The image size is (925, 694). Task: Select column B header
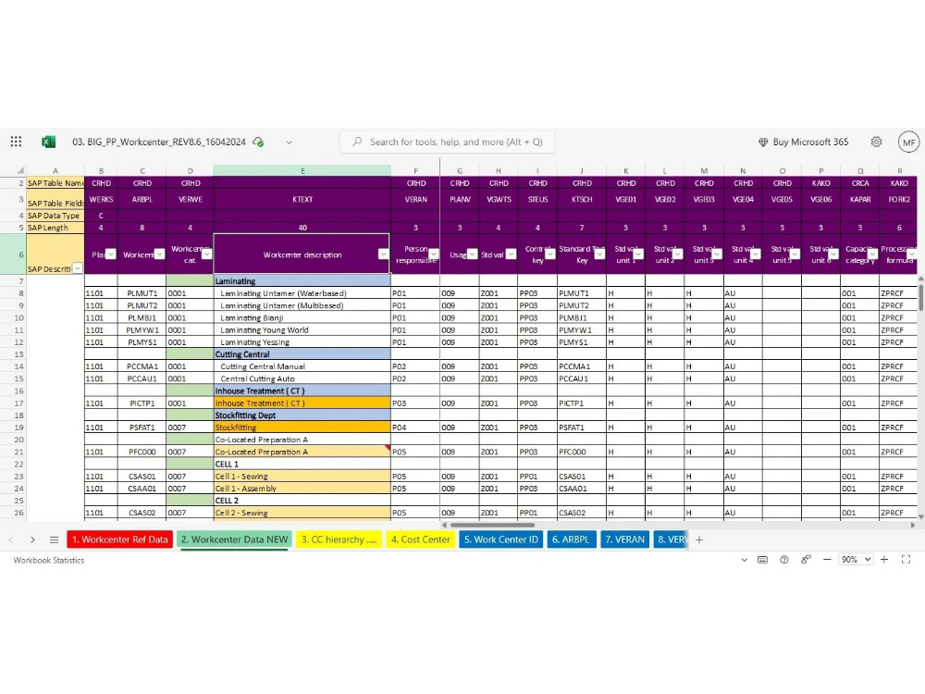pos(101,170)
